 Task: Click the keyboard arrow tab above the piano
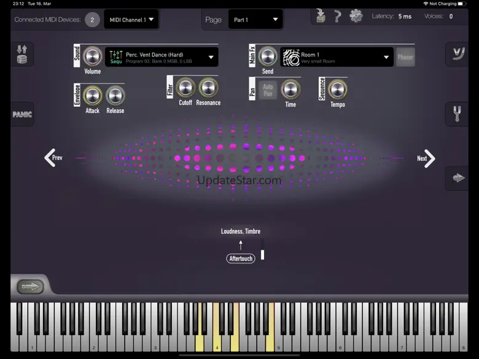(29, 287)
